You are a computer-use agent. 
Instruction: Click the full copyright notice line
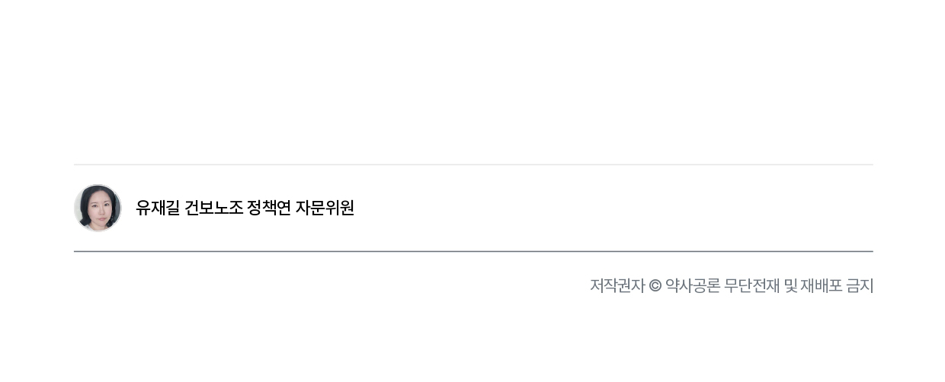pyautogui.click(x=732, y=286)
